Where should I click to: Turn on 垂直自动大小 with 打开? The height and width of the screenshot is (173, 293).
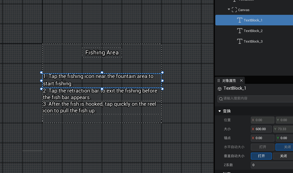coord(261,156)
